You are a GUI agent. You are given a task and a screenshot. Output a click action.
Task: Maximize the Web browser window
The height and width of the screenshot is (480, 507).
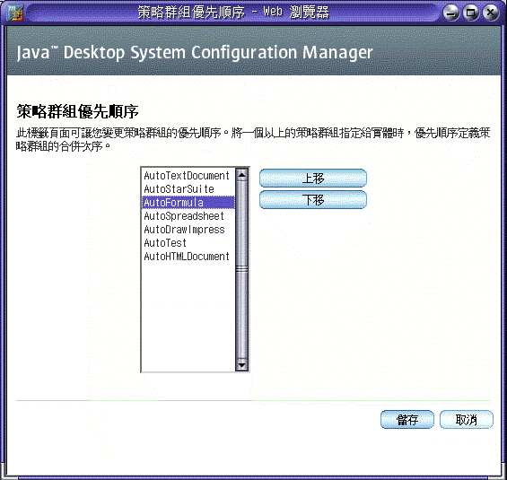471,13
